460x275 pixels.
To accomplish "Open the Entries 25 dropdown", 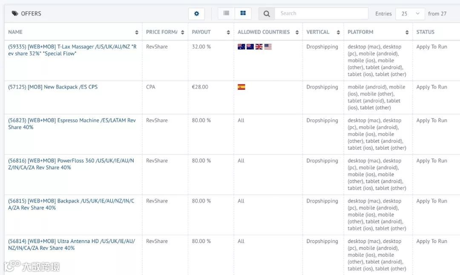I will coord(410,14).
